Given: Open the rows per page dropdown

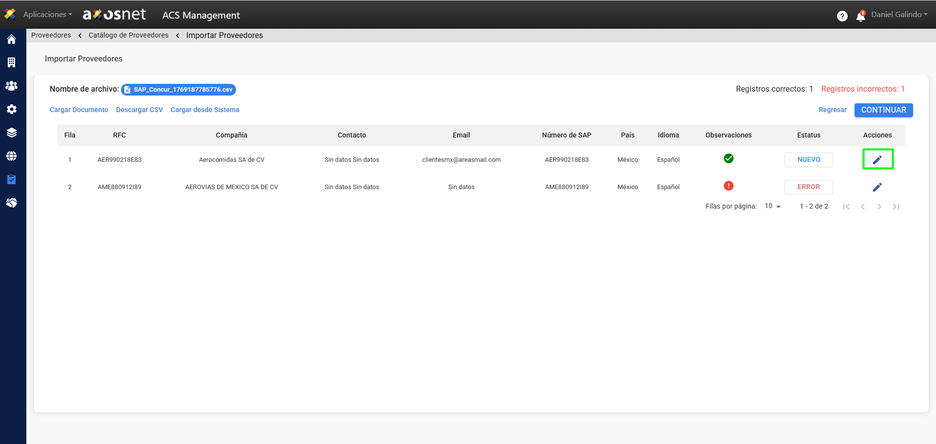Looking at the screenshot, I should [773, 206].
